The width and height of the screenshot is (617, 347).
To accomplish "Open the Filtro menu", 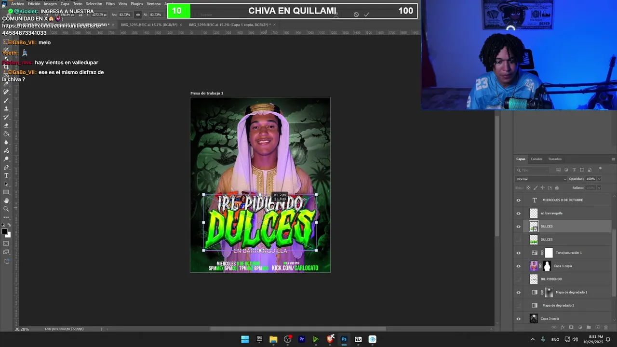I will [110, 4].
